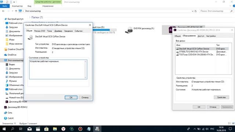Switch to Настройка tab in BD-ROM properties

pos(211,36)
